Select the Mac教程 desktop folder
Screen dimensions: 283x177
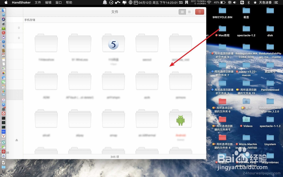[222, 31]
